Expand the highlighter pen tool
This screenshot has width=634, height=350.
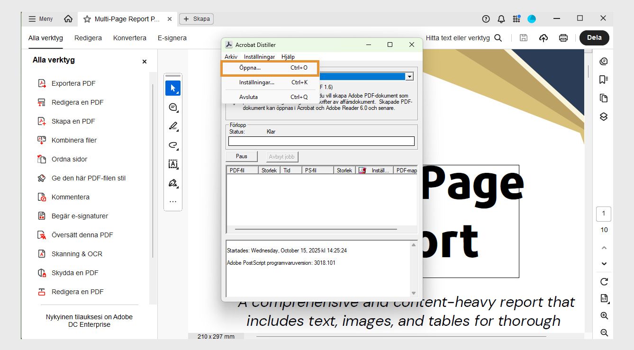coord(173,126)
